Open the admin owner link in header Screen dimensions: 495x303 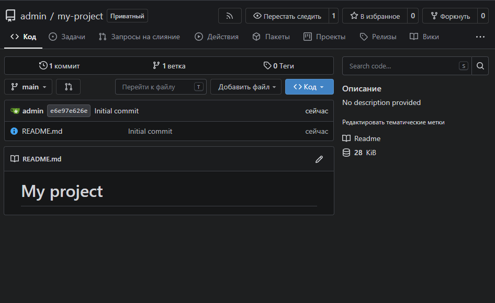point(33,16)
